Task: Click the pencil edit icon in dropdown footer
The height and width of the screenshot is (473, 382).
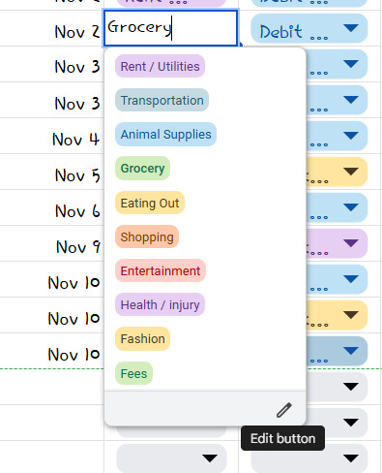Action: pos(284,410)
